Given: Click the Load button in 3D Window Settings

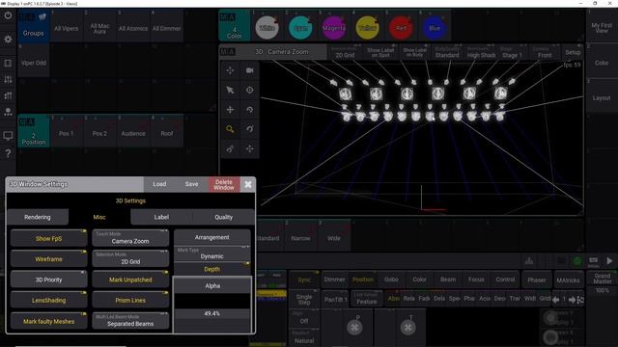Looking at the screenshot, I should pyautogui.click(x=159, y=184).
